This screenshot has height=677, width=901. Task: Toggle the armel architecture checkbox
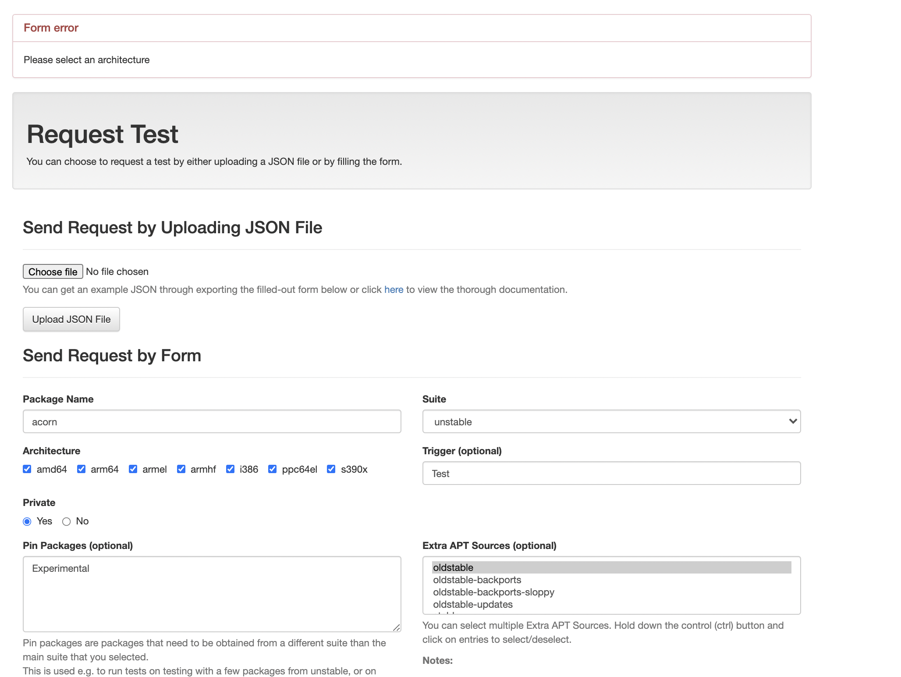(133, 469)
